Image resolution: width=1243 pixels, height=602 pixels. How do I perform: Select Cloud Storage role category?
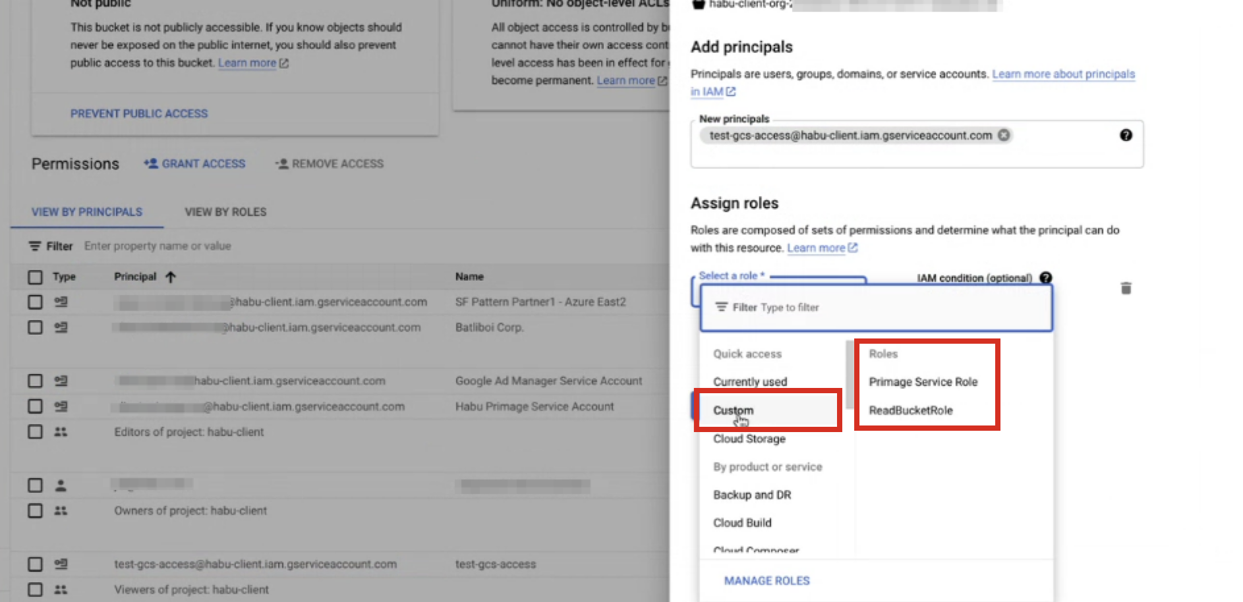pos(749,439)
